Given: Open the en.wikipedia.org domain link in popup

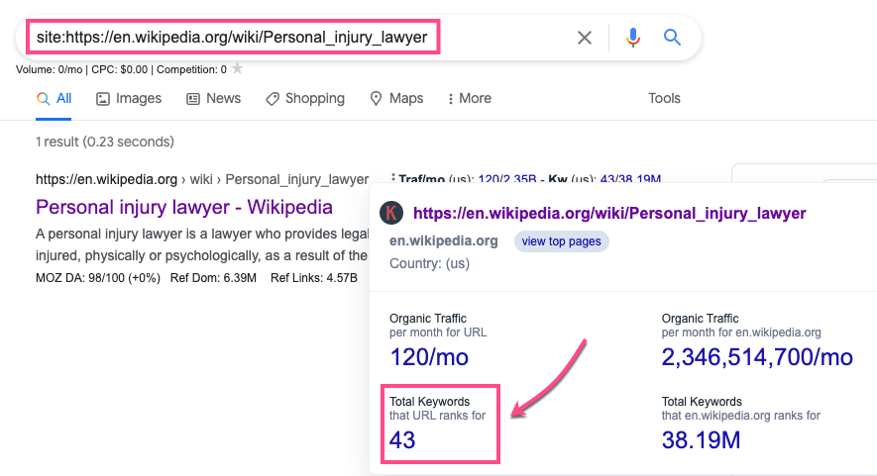Looking at the screenshot, I should coord(444,240).
